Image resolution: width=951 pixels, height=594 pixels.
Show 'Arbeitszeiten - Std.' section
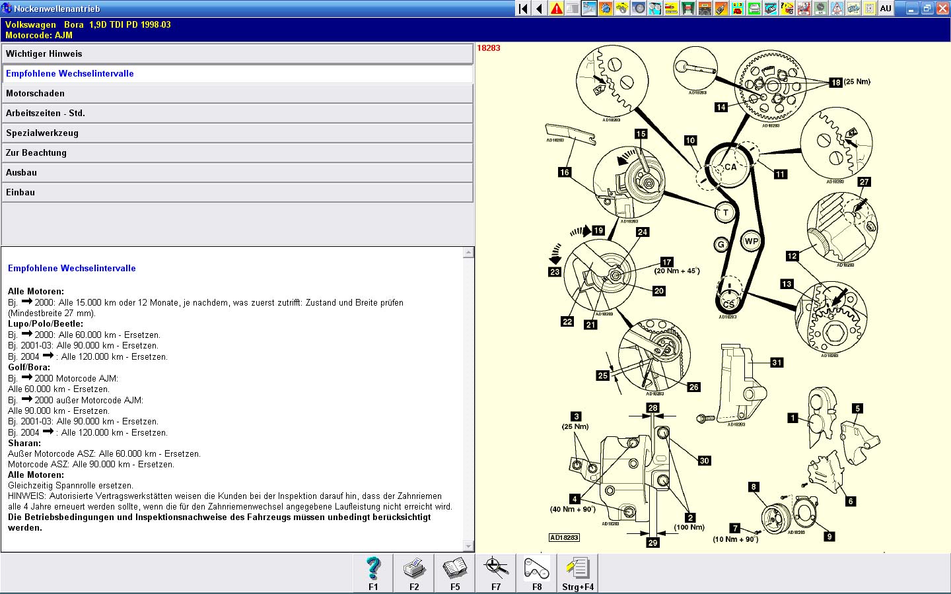coord(237,114)
